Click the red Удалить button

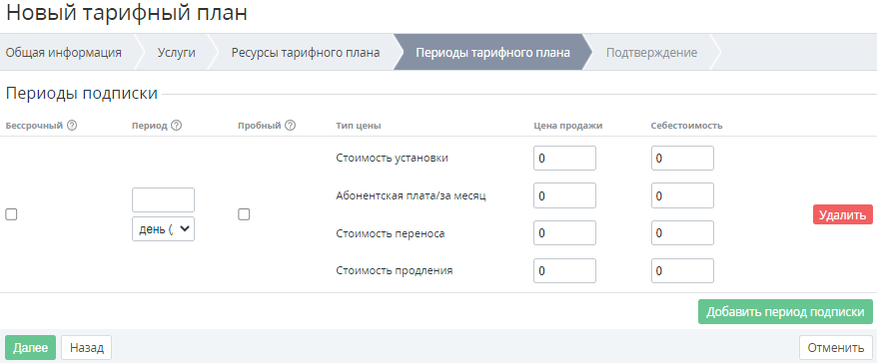click(x=843, y=214)
